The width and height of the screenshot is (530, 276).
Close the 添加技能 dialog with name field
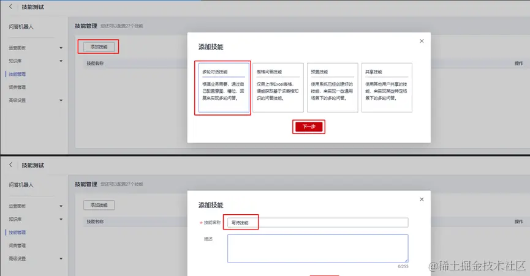[x=422, y=199]
